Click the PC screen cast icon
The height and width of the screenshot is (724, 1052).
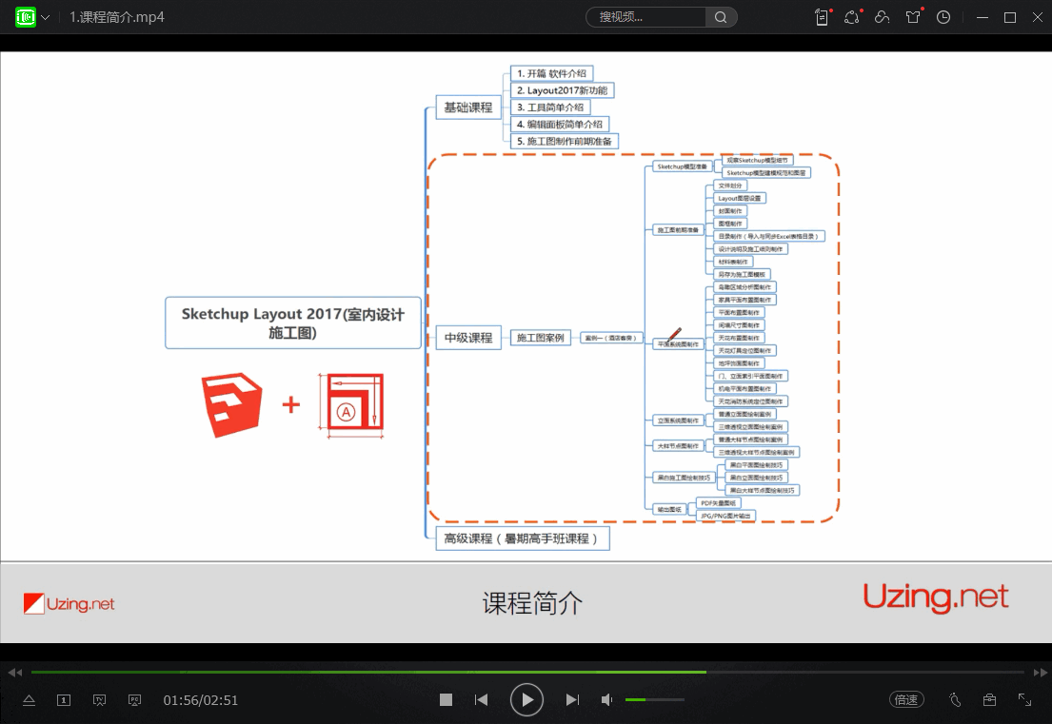[135, 700]
